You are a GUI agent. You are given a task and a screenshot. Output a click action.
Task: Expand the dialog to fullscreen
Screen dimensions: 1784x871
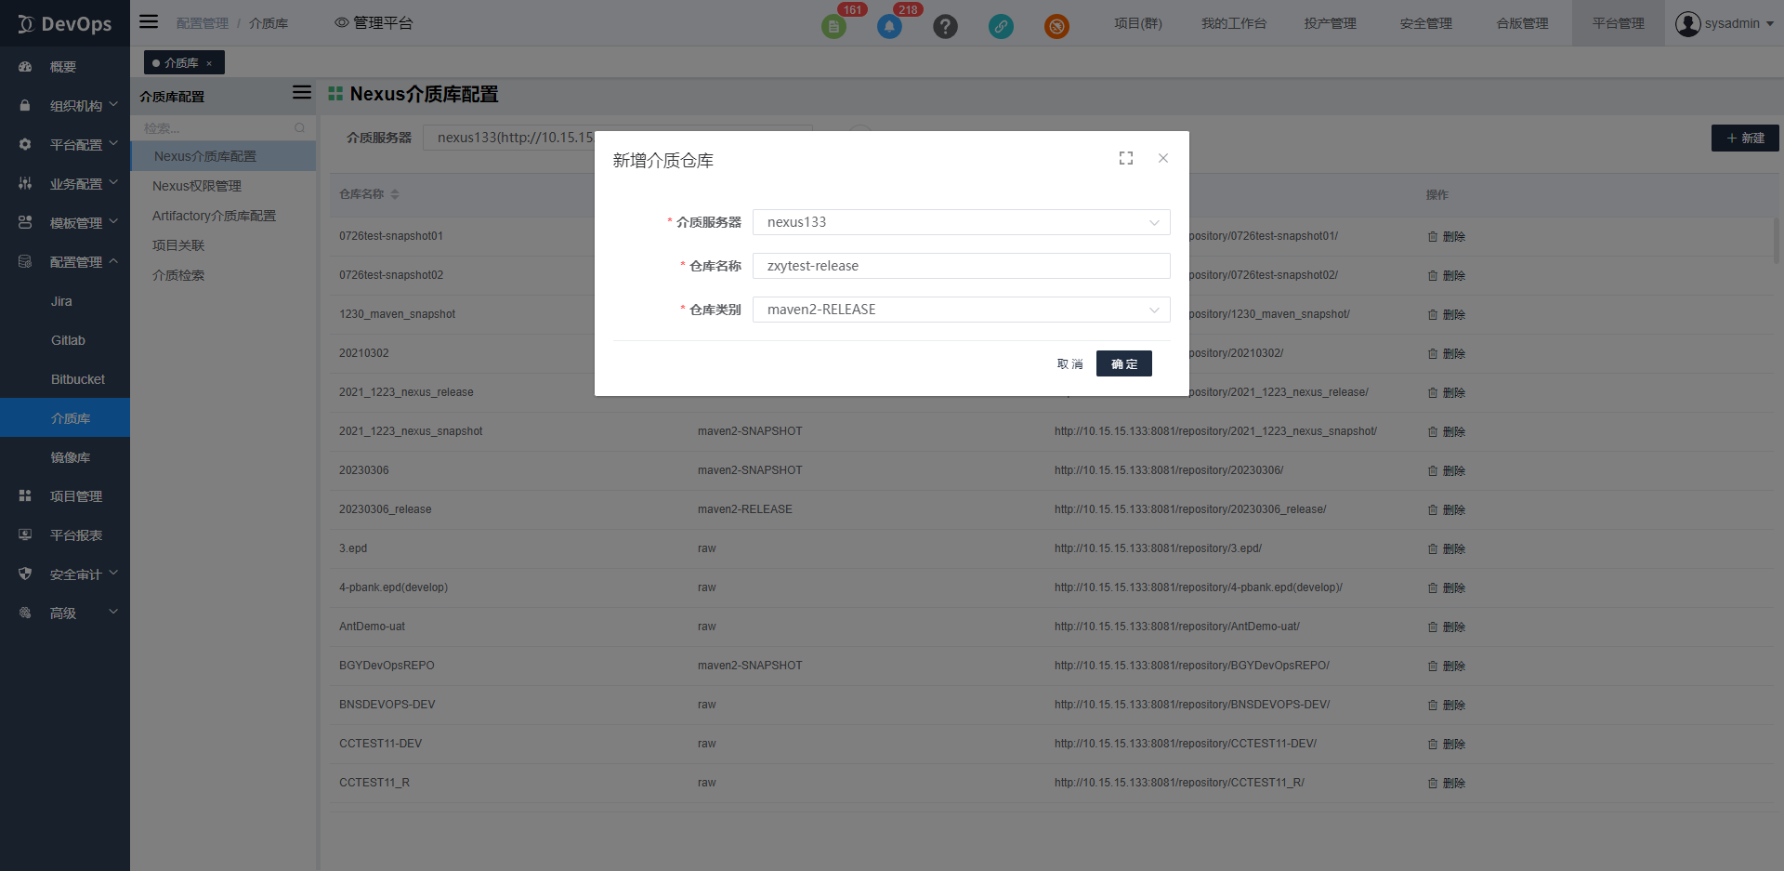[1126, 159]
